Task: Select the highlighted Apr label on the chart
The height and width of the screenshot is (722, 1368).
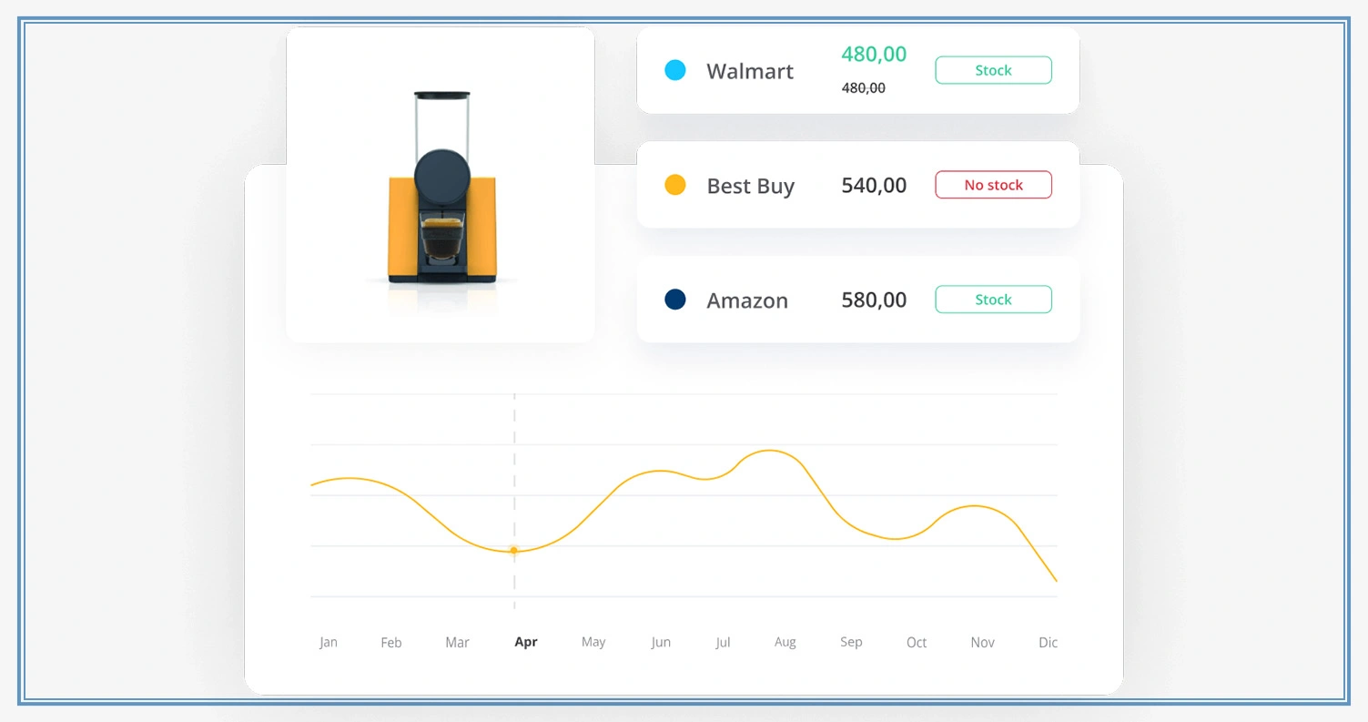Action: coord(526,642)
